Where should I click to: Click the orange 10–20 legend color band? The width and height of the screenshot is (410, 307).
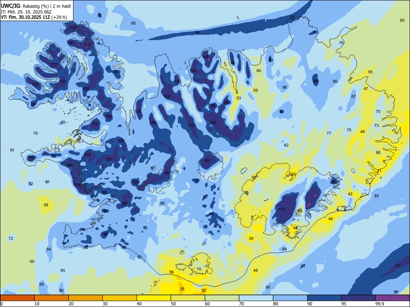(52, 298)
